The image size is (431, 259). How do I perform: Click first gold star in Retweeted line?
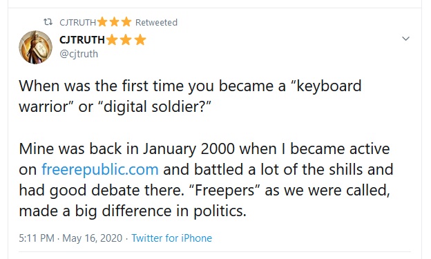click(x=102, y=21)
